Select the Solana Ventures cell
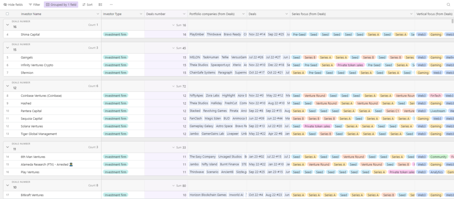 point(32,126)
